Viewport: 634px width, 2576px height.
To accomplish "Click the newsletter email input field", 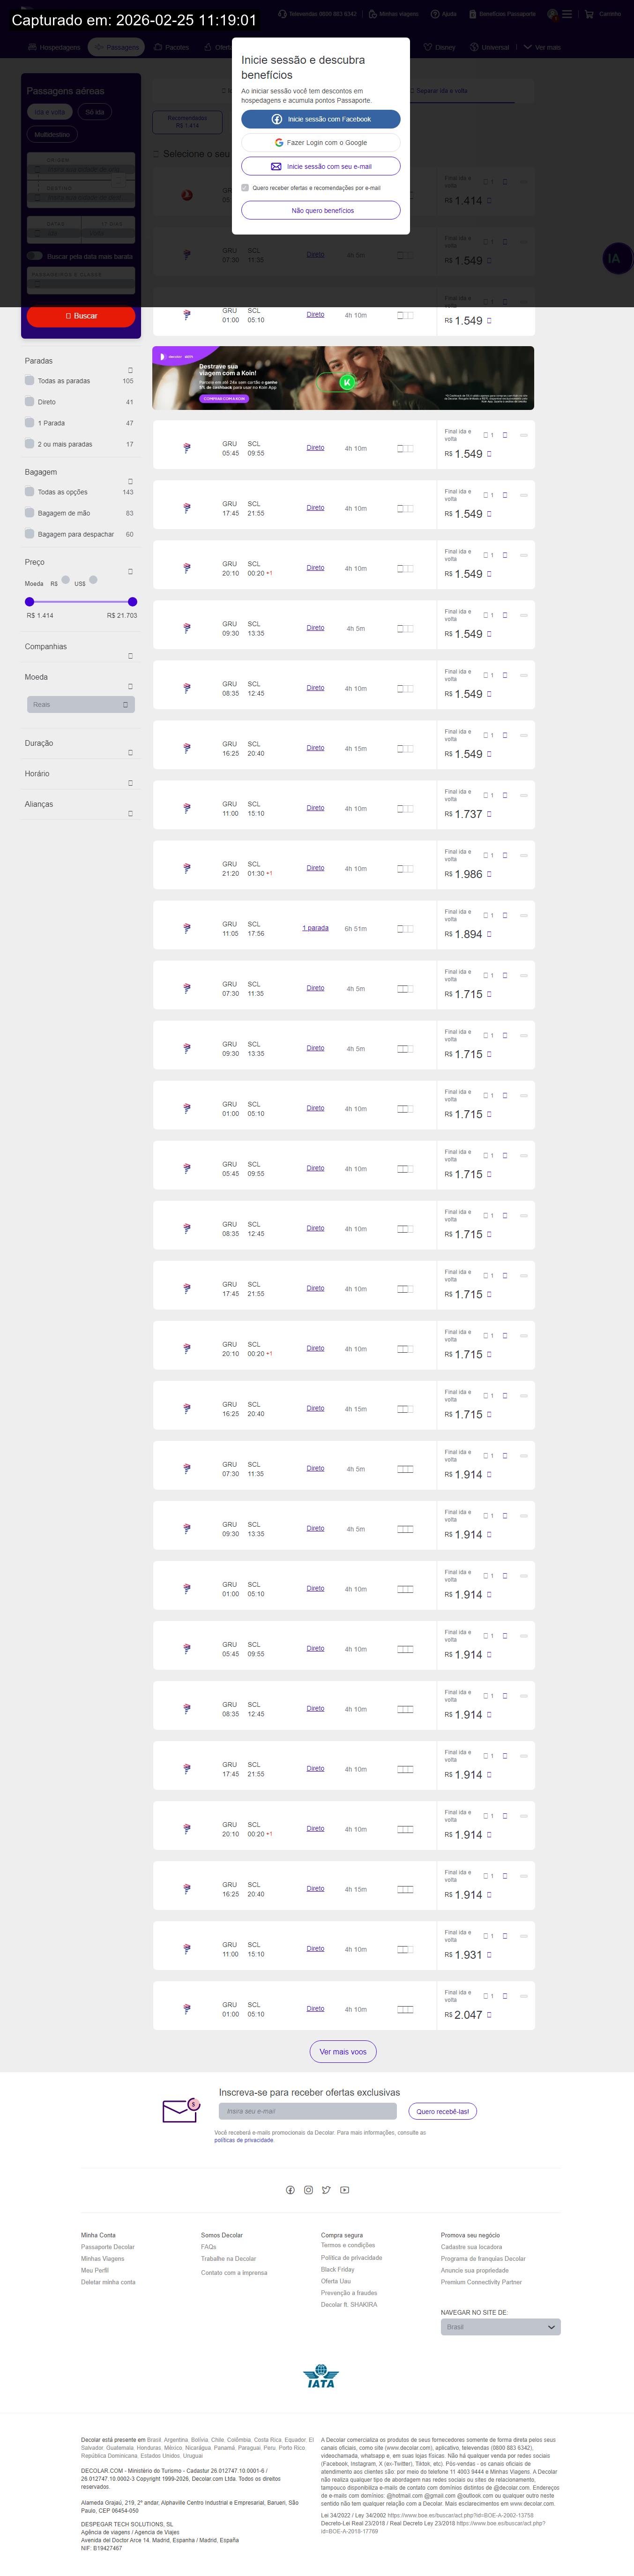I will (307, 2111).
